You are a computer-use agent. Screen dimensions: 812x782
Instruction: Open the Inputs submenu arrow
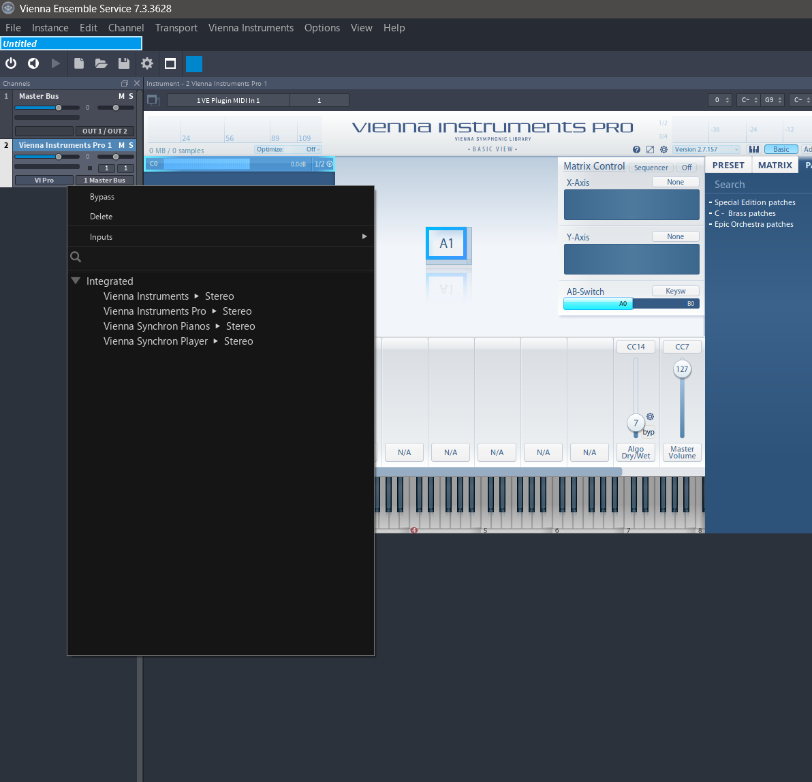pos(364,236)
